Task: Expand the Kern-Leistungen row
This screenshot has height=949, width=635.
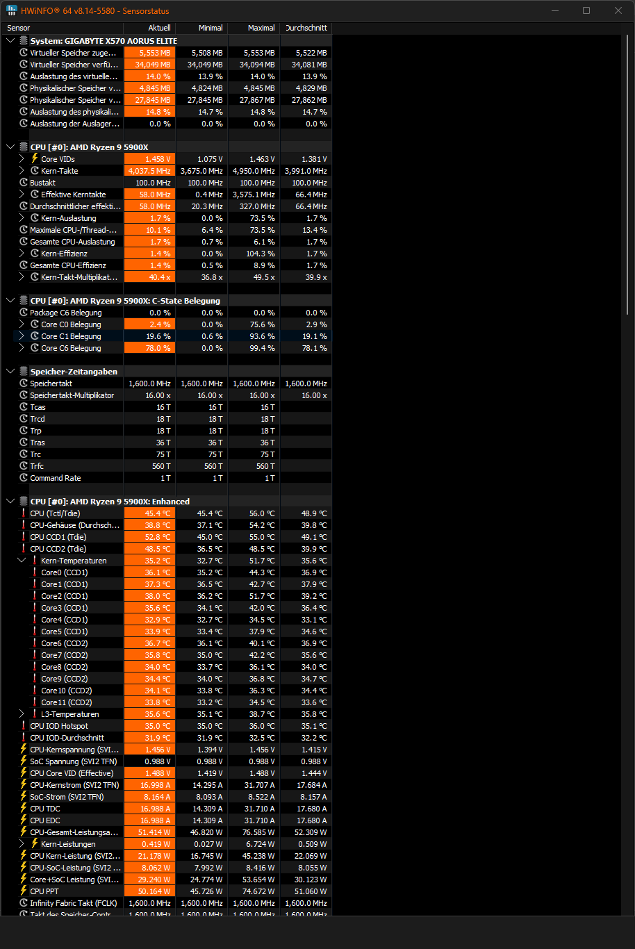Action: 22,844
